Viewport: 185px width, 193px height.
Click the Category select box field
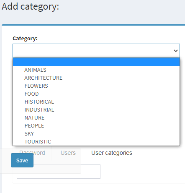(96, 51)
